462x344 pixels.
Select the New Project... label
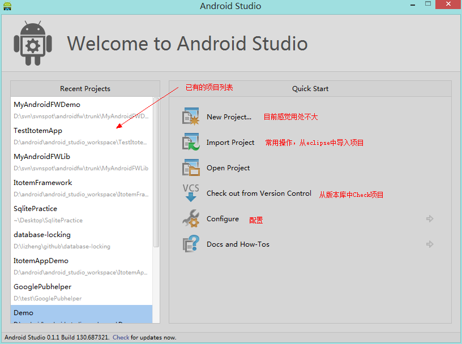229,117
